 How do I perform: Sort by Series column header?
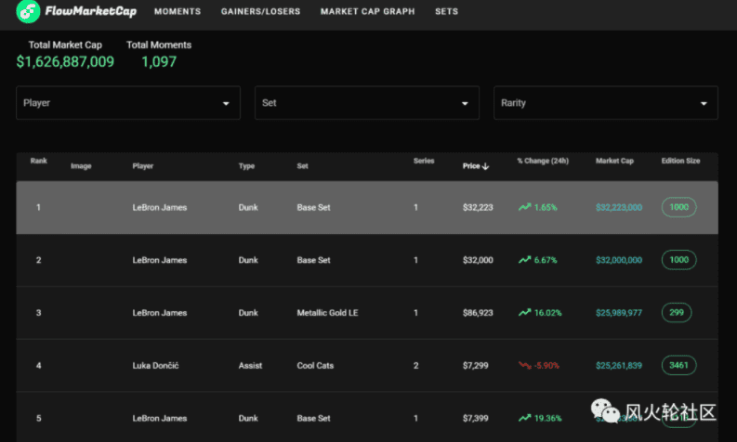(424, 161)
